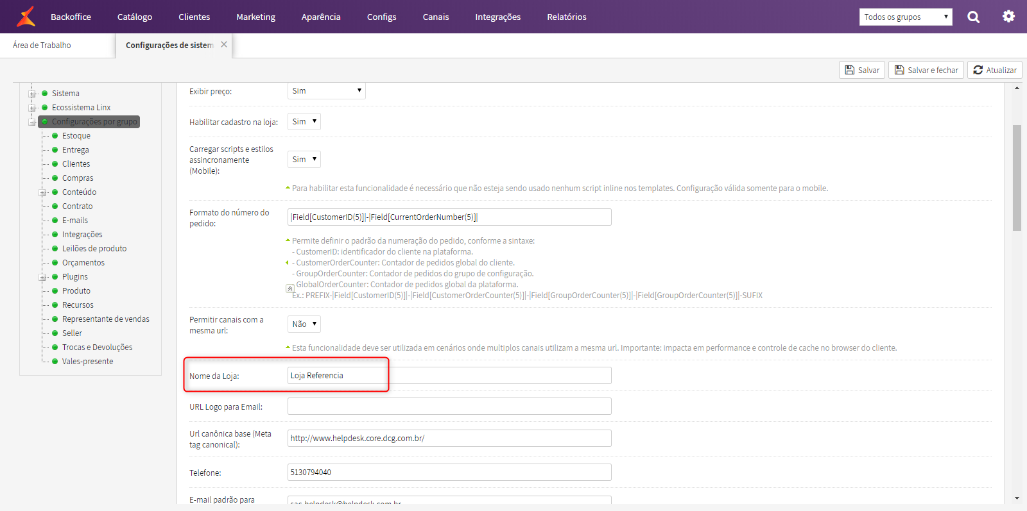Screen dimensions: 1027x511
Task: Open the Canais menu
Action: click(x=436, y=17)
